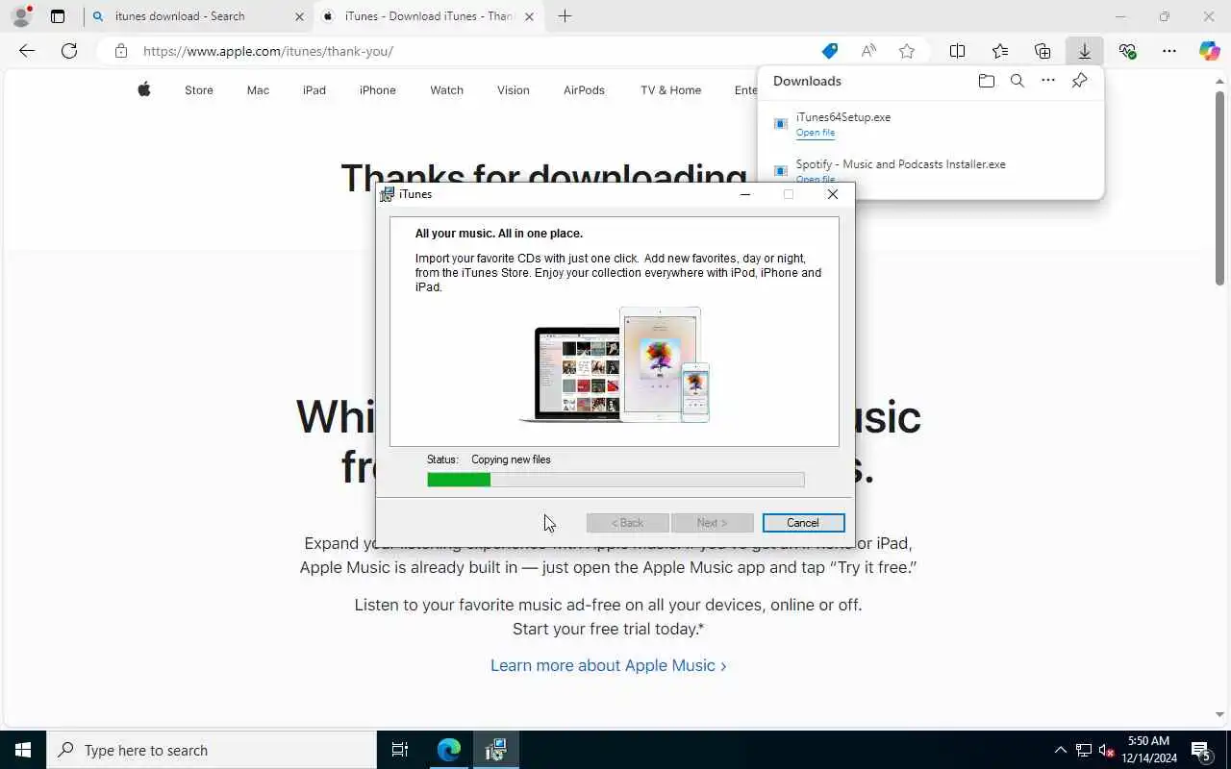Open the network status tray icon
The image size is (1231, 769).
coord(1084,750)
